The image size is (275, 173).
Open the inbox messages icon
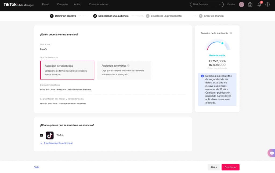(x=250, y=5)
